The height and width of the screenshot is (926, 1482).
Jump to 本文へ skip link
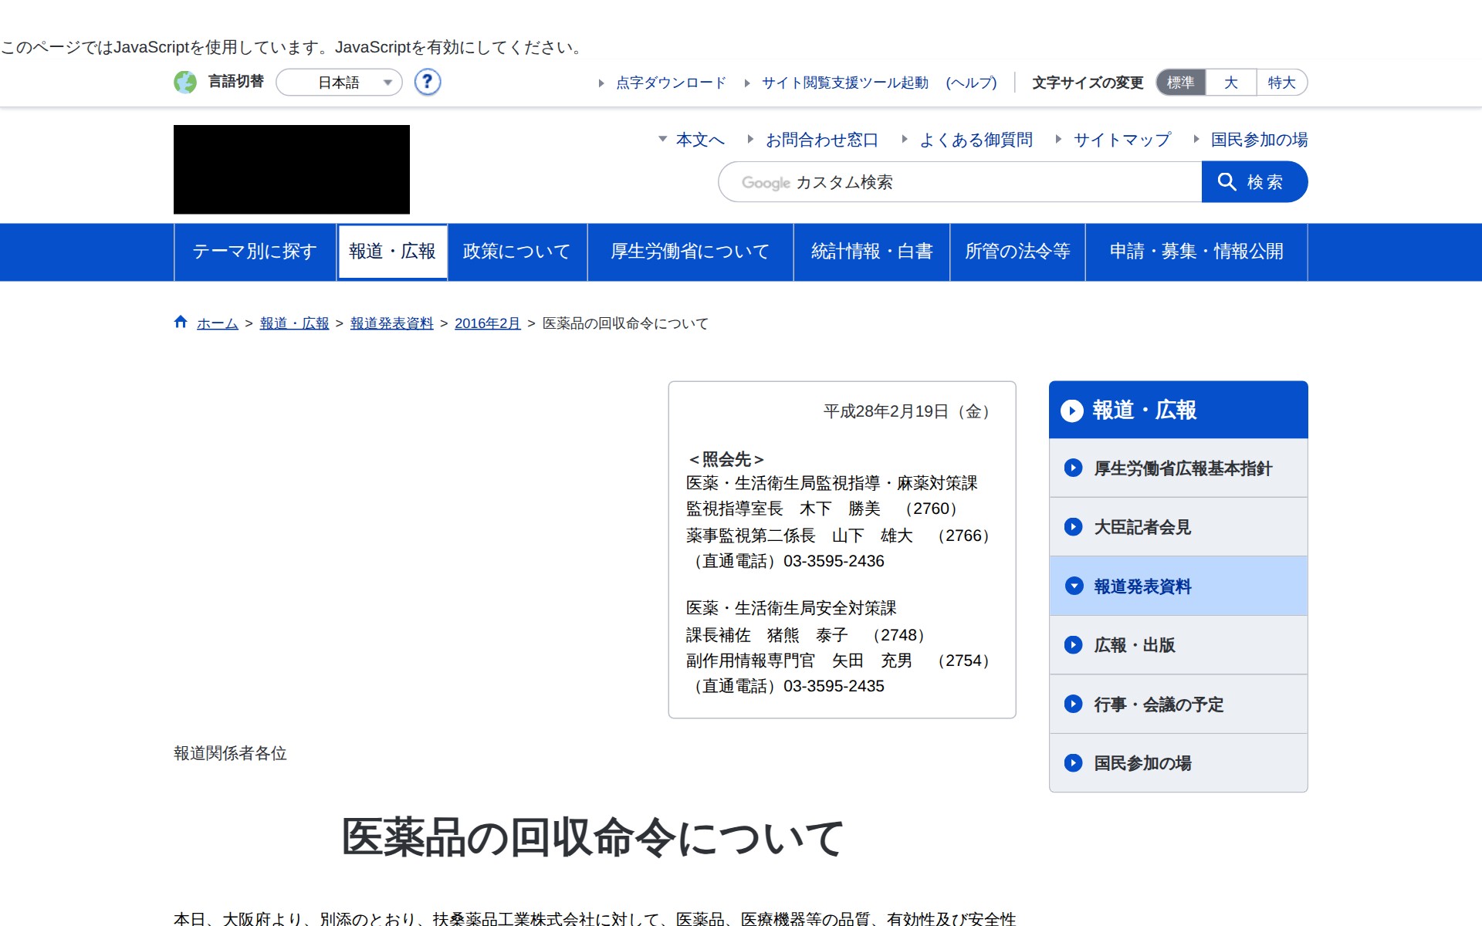coord(699,140)
